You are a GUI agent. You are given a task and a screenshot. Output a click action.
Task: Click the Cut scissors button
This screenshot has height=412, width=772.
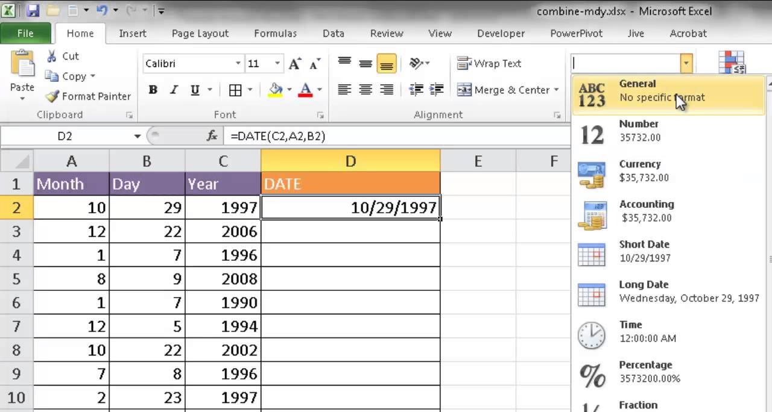62,56
